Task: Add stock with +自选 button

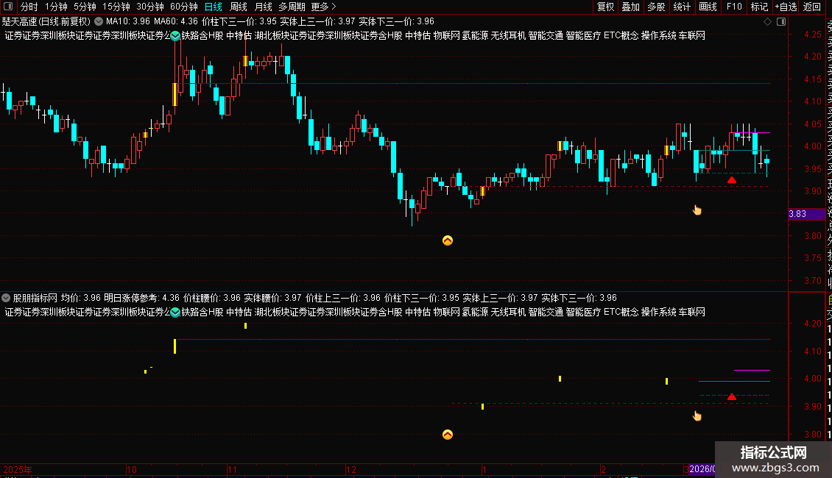Action: pyautogui.click(x=786, y=7)
